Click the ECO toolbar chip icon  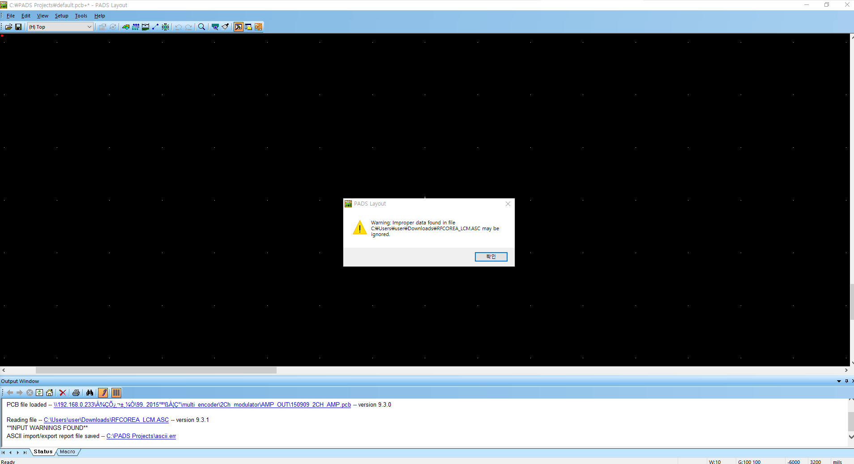pyautogui.click(x=165, y=27)
